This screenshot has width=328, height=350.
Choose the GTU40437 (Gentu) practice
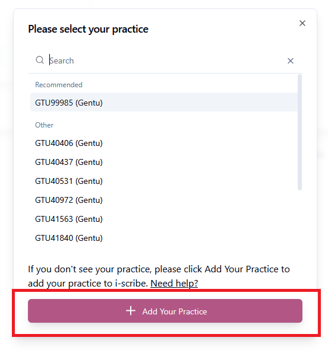(164, 162)
